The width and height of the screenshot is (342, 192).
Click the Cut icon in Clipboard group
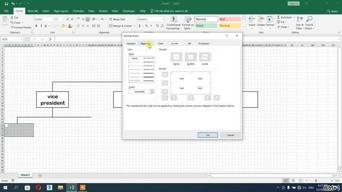click(x=12, y=18)
